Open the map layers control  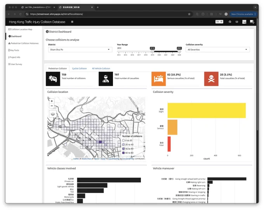tap(53, 114)
